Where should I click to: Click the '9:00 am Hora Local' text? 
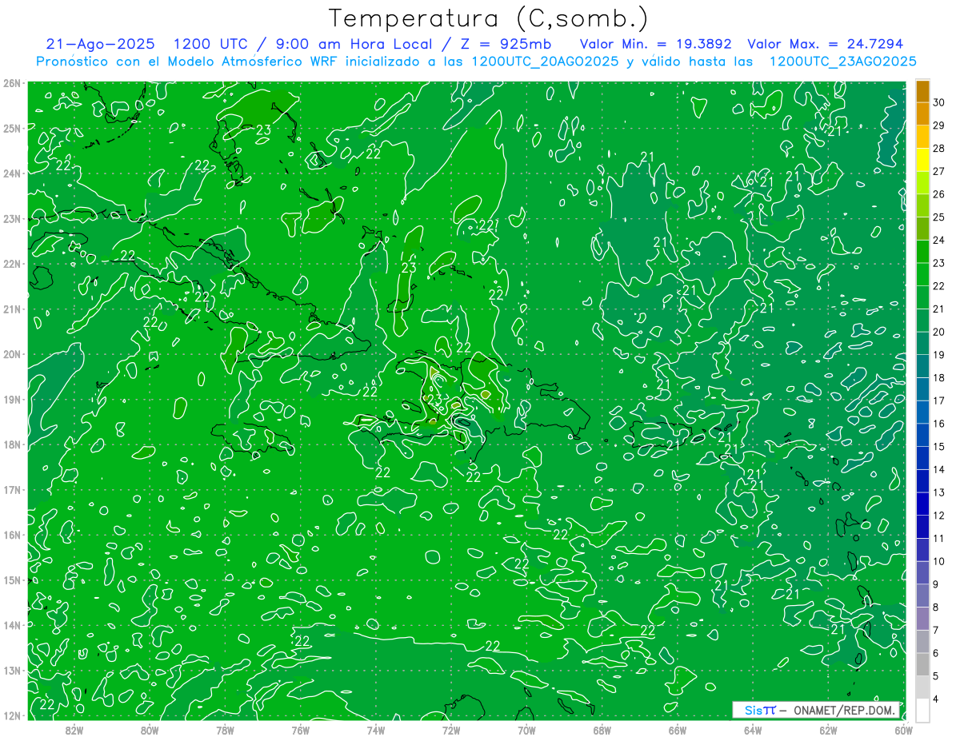(x=354, y=44)
